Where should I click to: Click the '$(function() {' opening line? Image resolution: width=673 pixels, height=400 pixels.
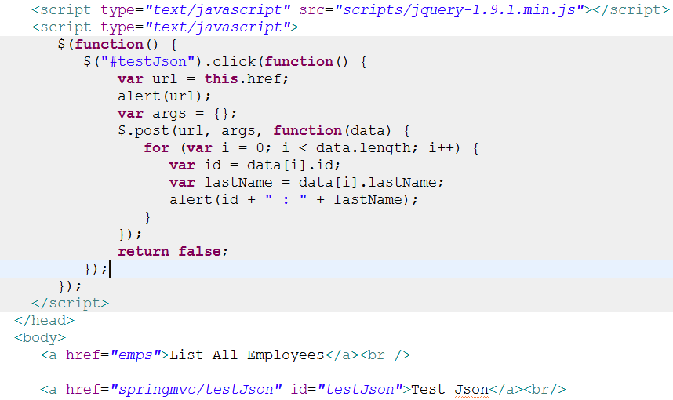pos(117,45)
